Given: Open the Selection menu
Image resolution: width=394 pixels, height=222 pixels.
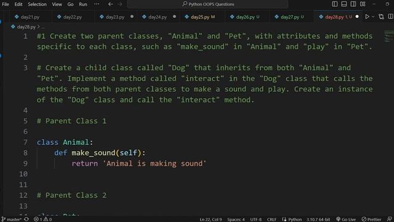Looking at the screenshot, I should pyautogui.click(x=37, y=4).
